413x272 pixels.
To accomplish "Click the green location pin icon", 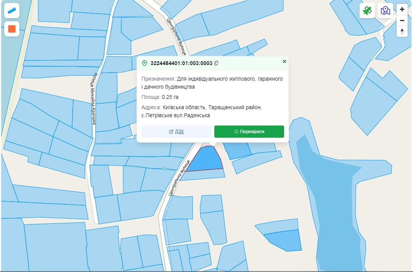I will pos(144,63).
